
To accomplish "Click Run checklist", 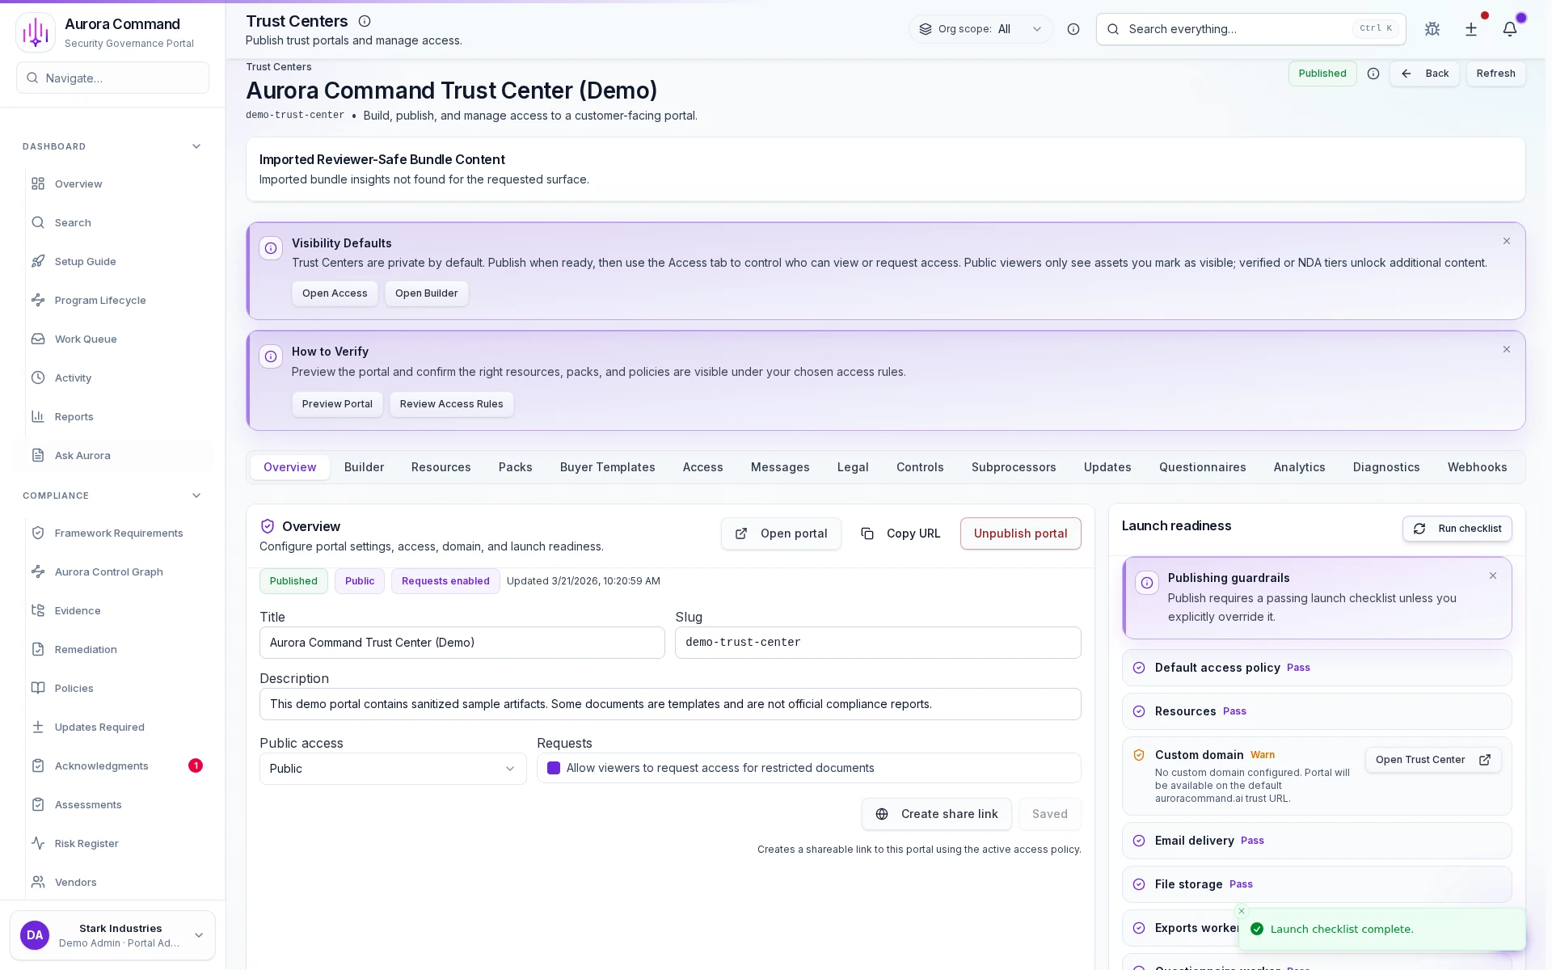I will 1457,529.
